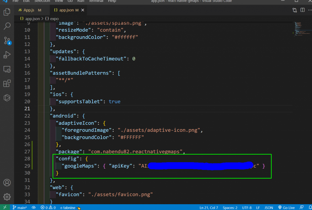Open the Search view
Screen dimensions: 312x210
coord(7,26)
